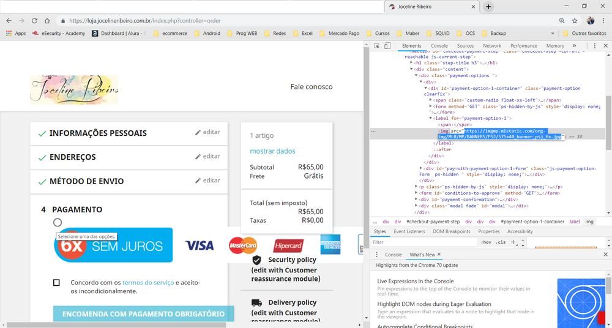Screen dimensions: 612x328
Task: Toggle the .cls class editor button
Action: [x=500, y=242]
